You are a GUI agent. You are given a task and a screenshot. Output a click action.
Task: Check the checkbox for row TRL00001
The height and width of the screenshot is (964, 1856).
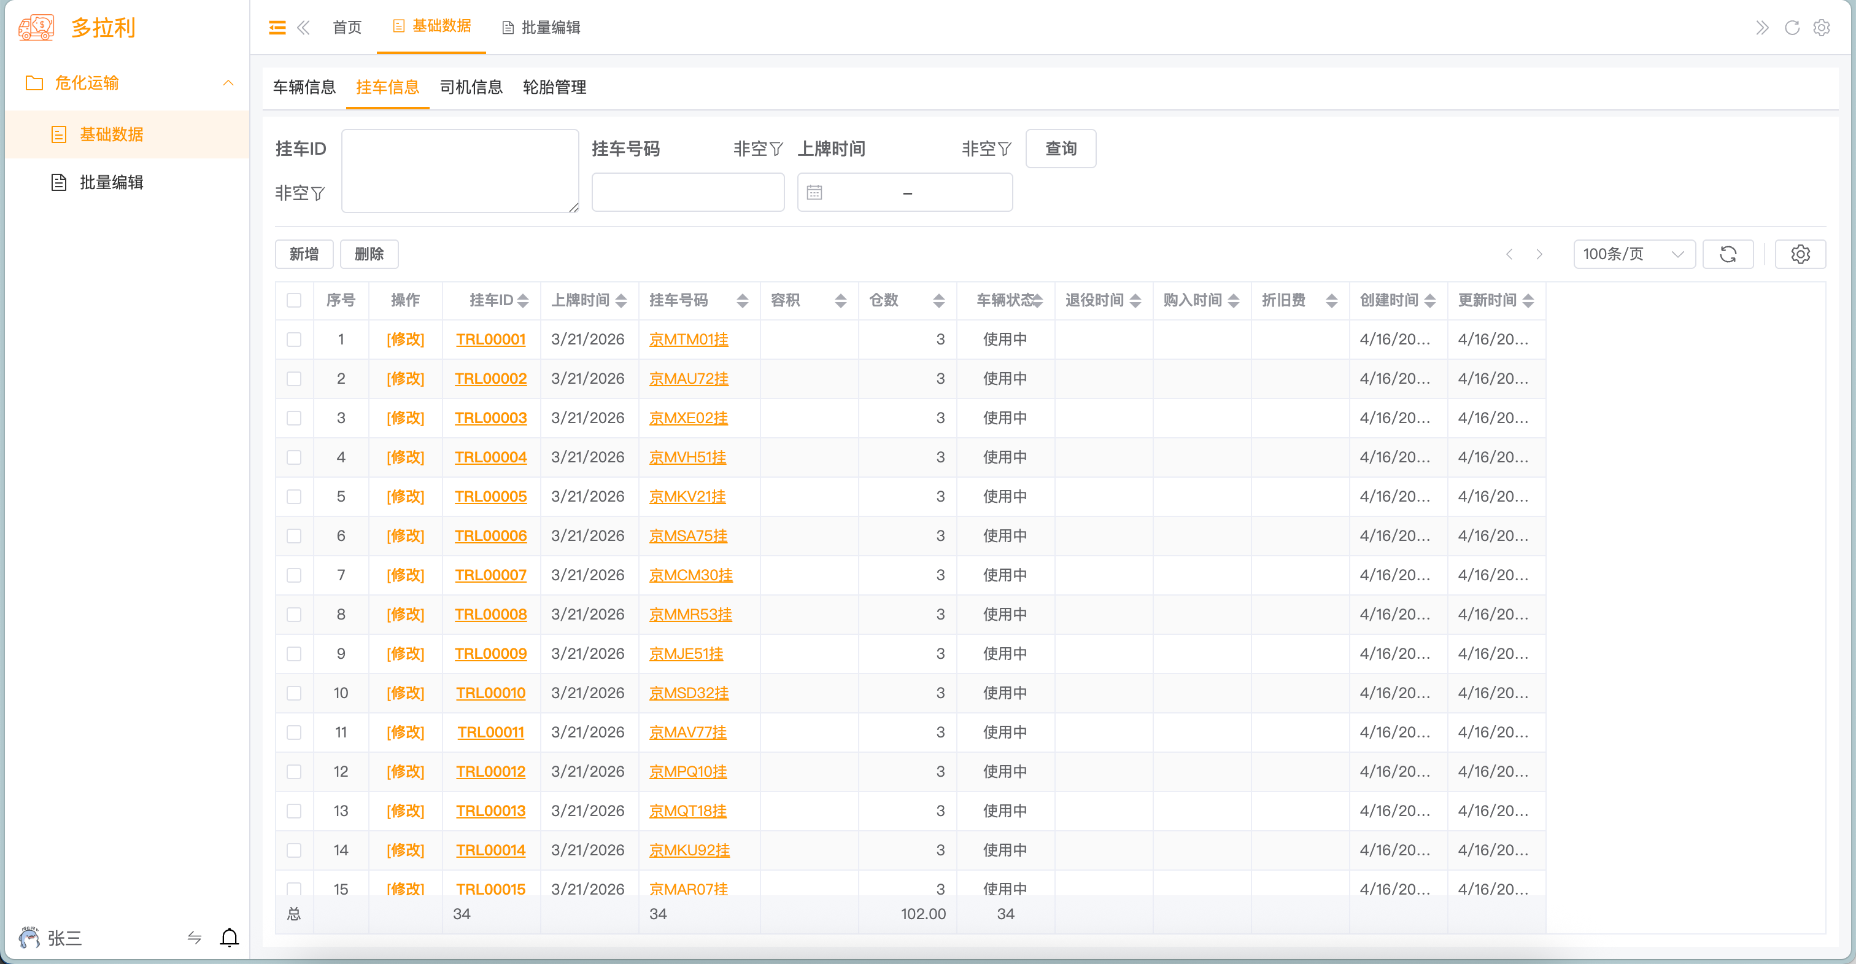(x=294, y=339)
